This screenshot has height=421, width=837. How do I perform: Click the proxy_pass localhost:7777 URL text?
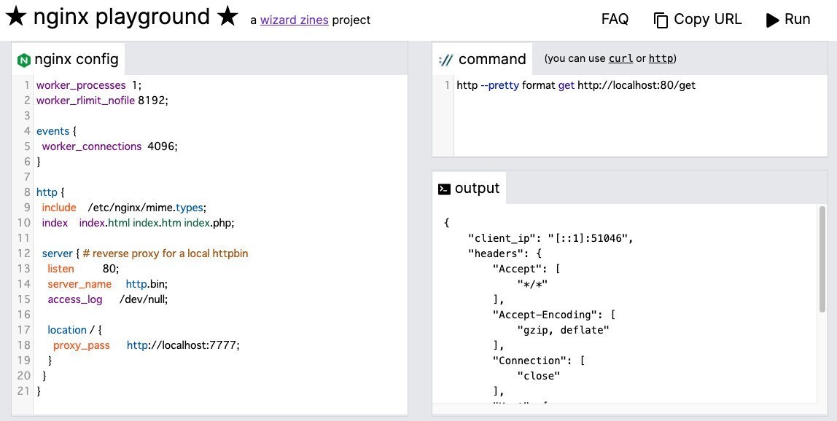coord(184,345)
